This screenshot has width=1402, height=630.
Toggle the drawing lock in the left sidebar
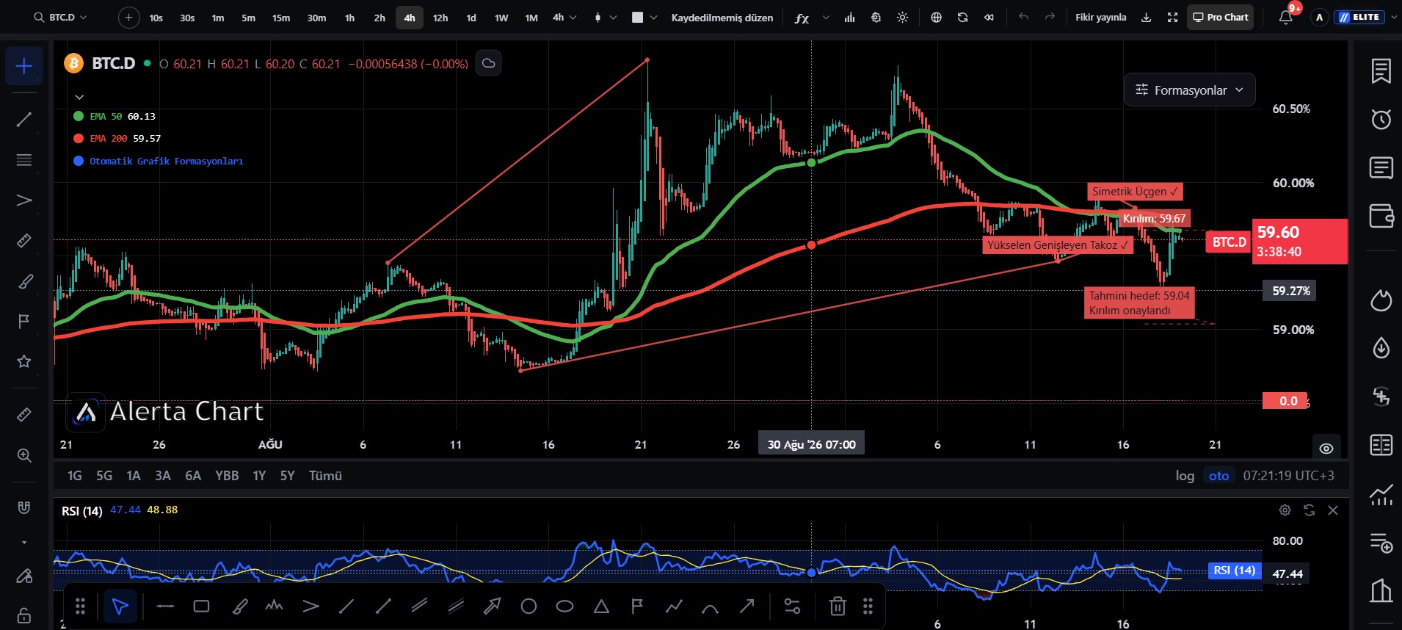point(24,615)
